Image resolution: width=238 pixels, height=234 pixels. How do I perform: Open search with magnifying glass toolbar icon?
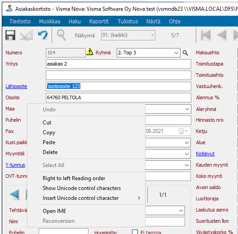click(x=62, y=35)
